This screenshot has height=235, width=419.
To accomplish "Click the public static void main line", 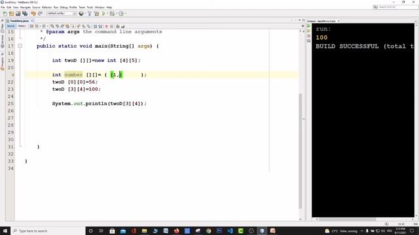I will [x=98, y=46].
